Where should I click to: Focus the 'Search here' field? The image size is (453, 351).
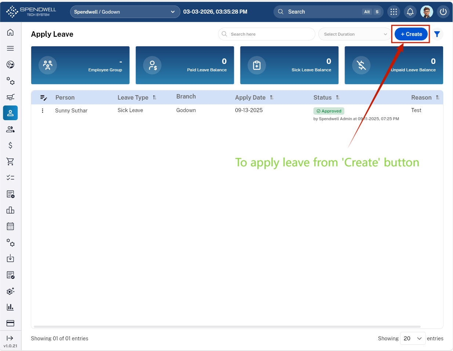point(267,34)
